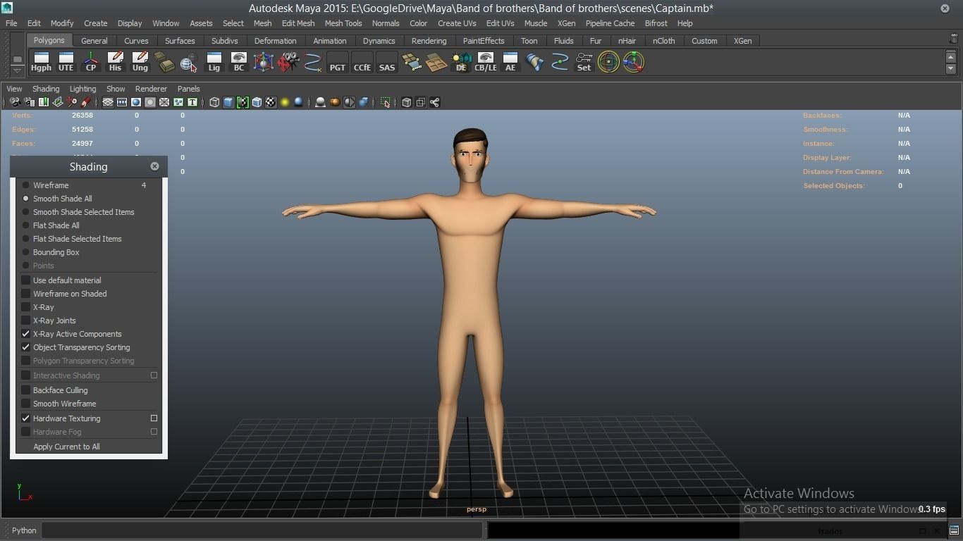The height and width of the screenshot is (541, 963).
Task: Click the Lig shelf icon
Action: coord(214,62)
